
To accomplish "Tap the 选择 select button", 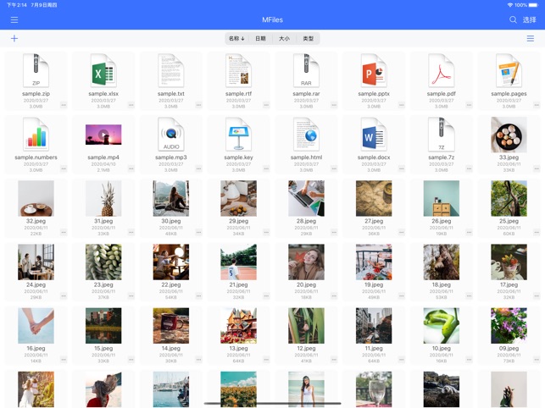I will point(529,19).
